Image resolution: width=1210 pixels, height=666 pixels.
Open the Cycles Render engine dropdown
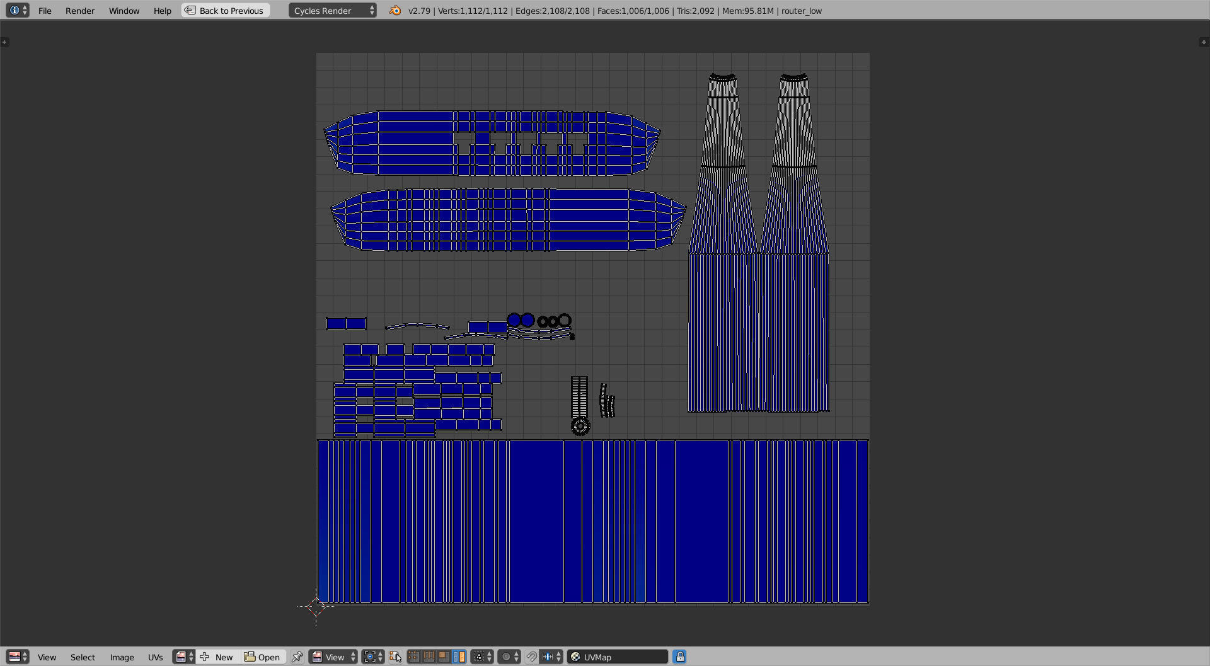click(x=332, y=11)
